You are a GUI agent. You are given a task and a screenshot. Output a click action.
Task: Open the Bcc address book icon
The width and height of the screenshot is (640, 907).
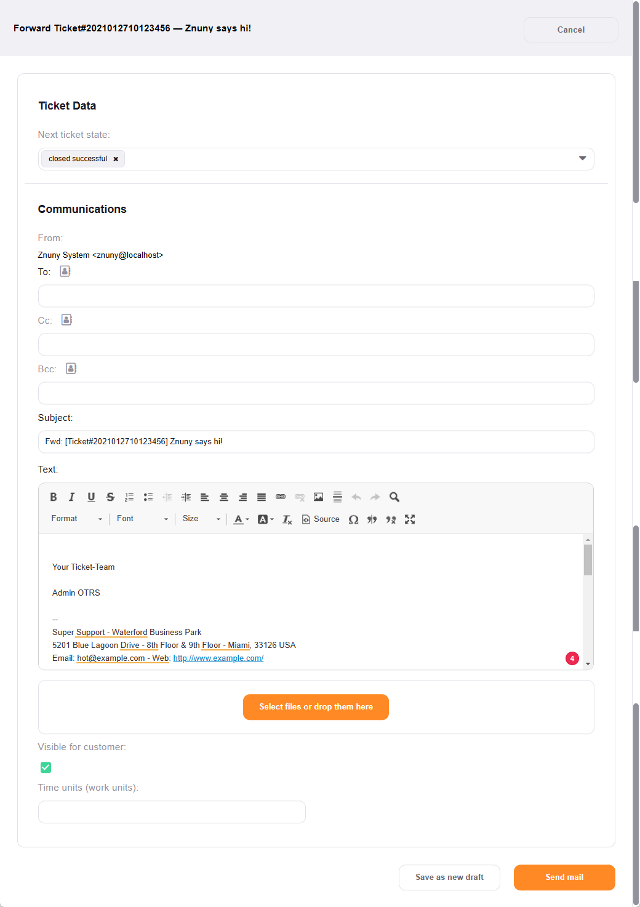[x=71, y=369]
